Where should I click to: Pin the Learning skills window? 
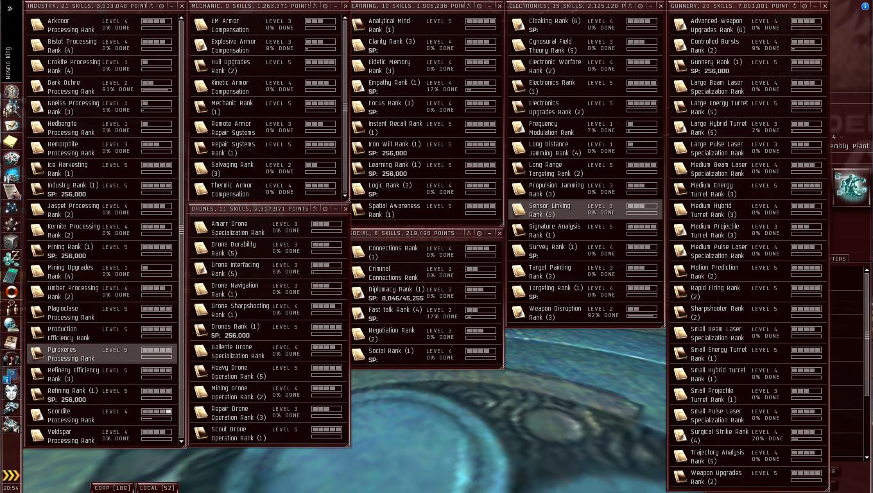[479, 6]
